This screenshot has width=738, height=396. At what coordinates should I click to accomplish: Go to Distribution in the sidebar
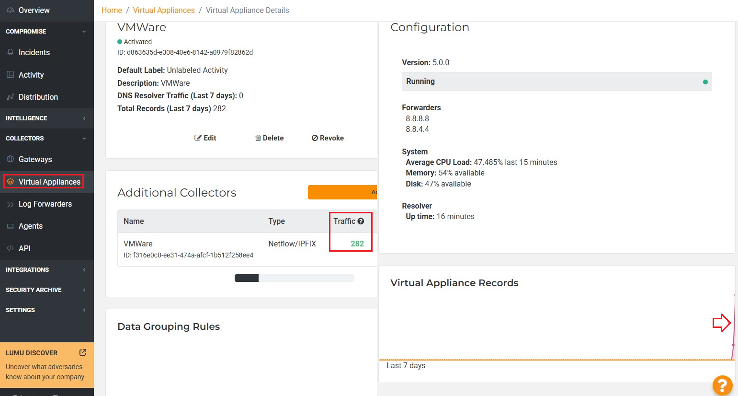[x=38, y=97]
